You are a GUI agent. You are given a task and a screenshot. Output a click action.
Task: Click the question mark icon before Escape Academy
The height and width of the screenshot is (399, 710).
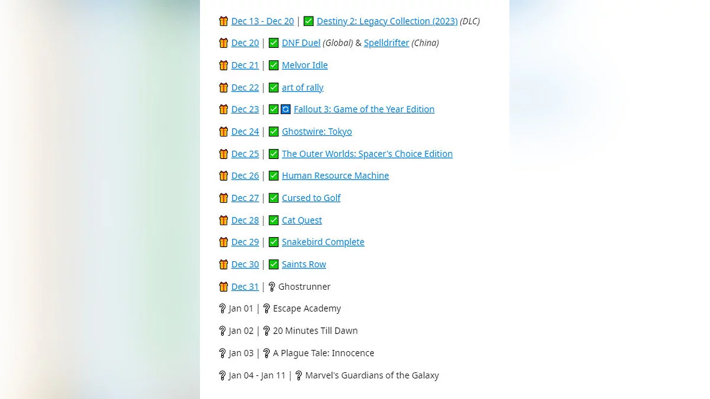tap(266, 309)
